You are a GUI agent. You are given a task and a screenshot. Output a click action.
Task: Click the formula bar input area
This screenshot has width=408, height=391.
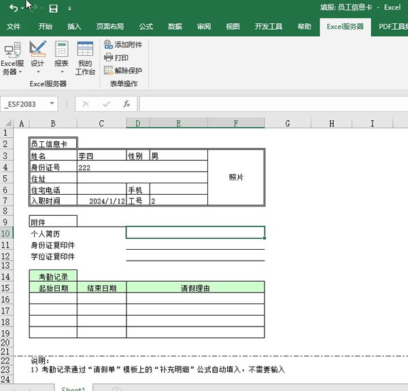click(272, 104)
